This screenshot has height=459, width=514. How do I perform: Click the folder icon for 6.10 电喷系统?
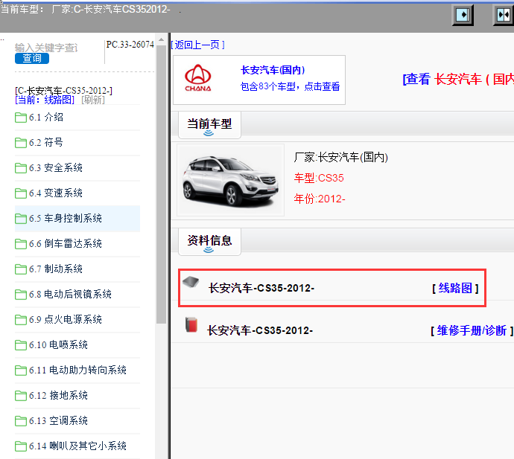pos(21,344)
